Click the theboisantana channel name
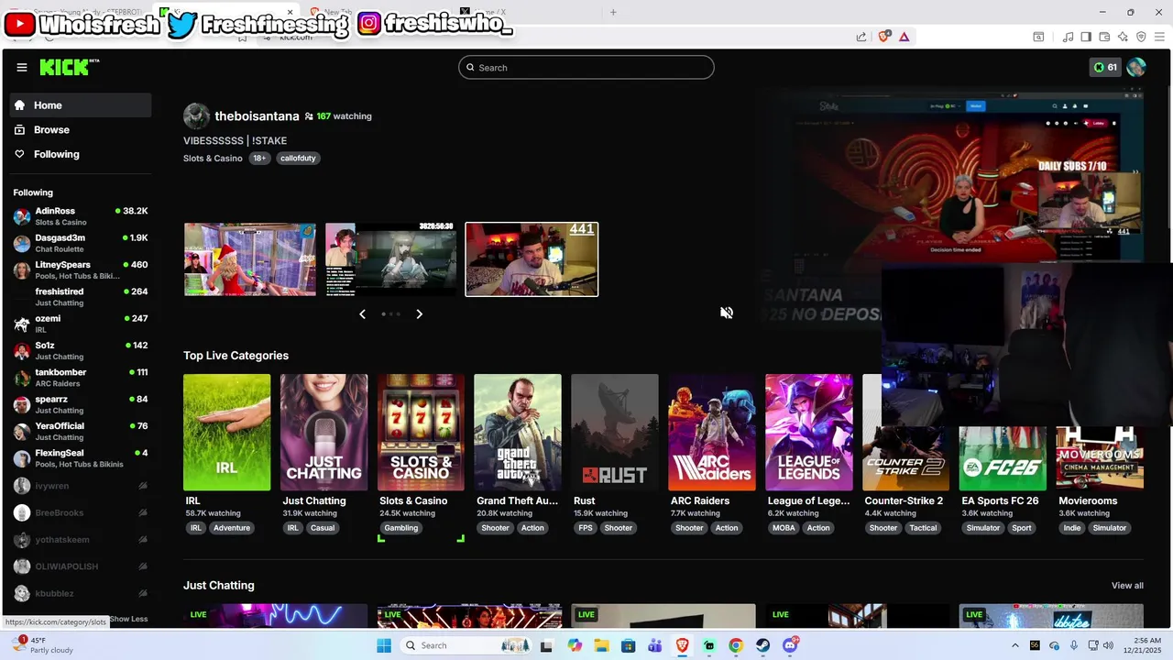Screen dimensions: 1173x660 (257, 116)
